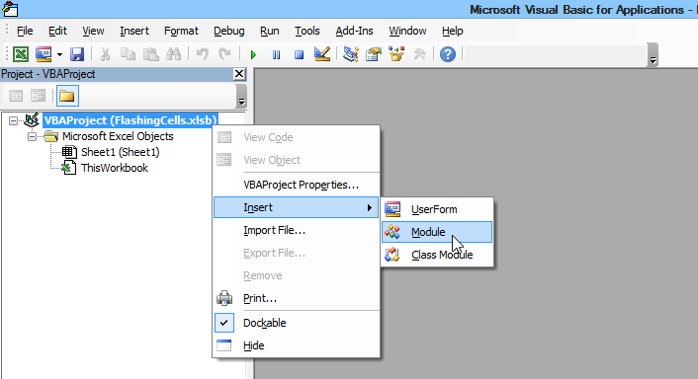Choose Print... in context menu
The image size is (698, 379).
click(296, 298)
